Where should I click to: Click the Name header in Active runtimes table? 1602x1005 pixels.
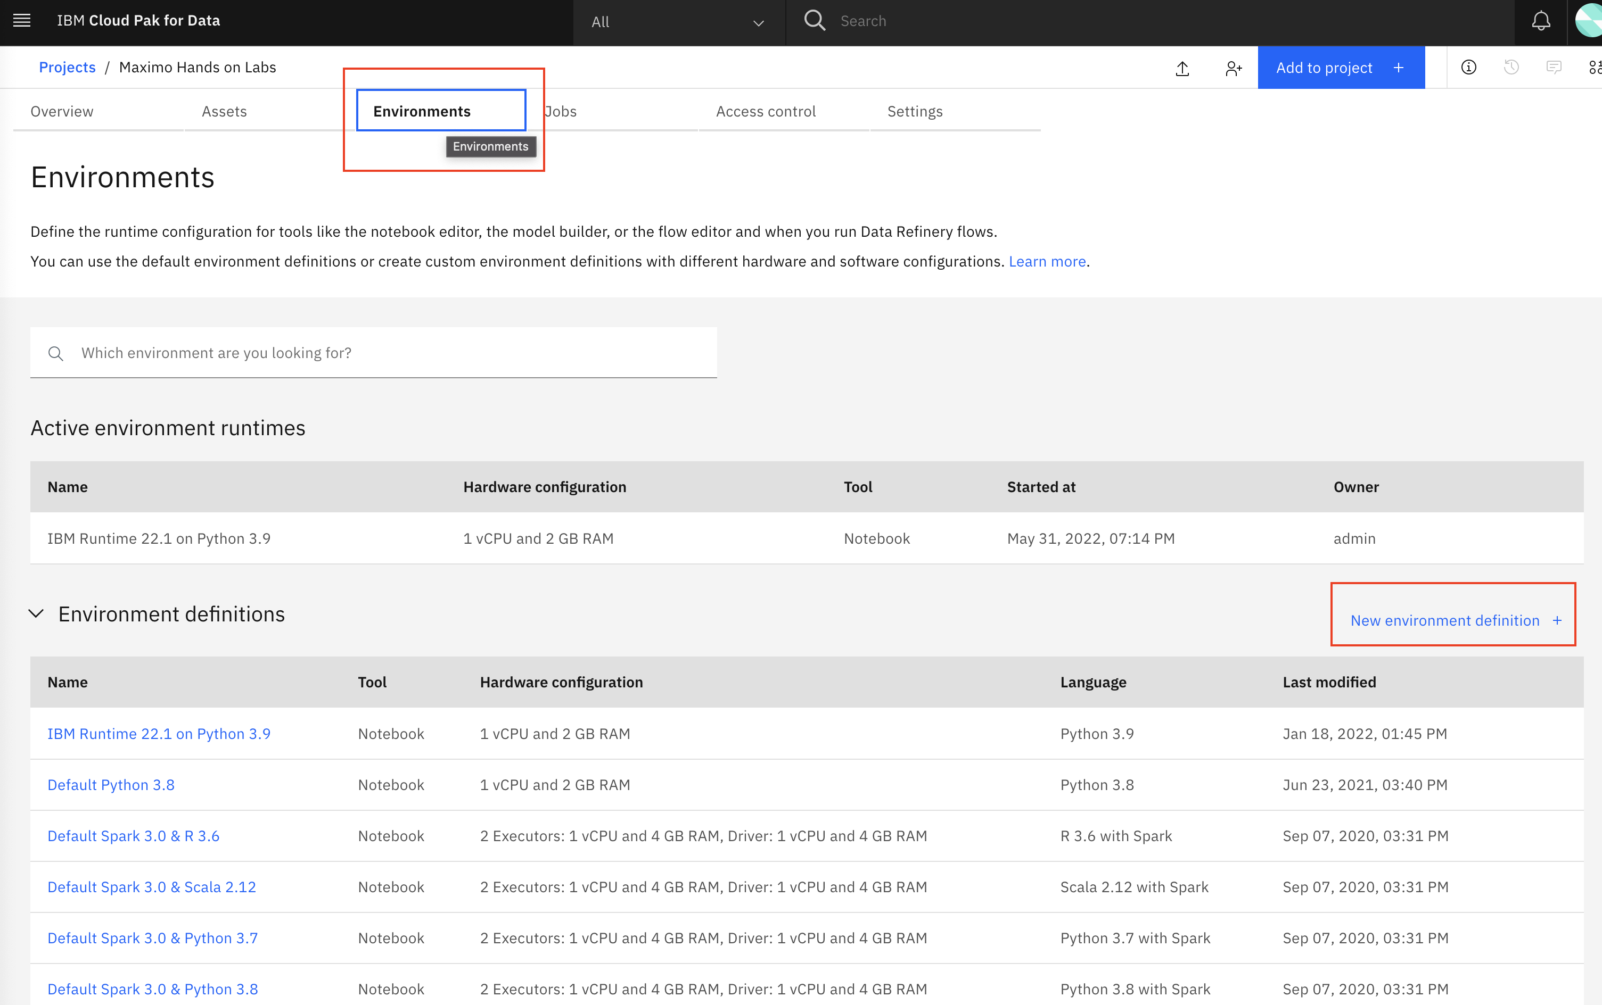[68, 487]
